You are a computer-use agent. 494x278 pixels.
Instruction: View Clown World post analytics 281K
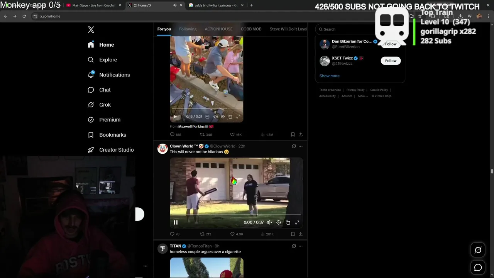coord(267,234)
